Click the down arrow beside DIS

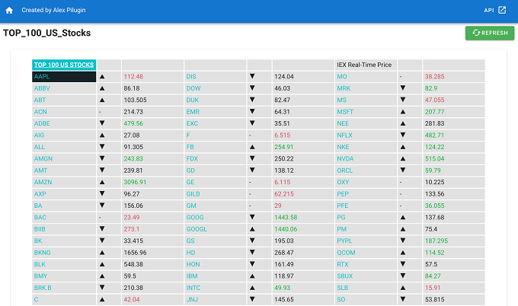click(252, 76)
